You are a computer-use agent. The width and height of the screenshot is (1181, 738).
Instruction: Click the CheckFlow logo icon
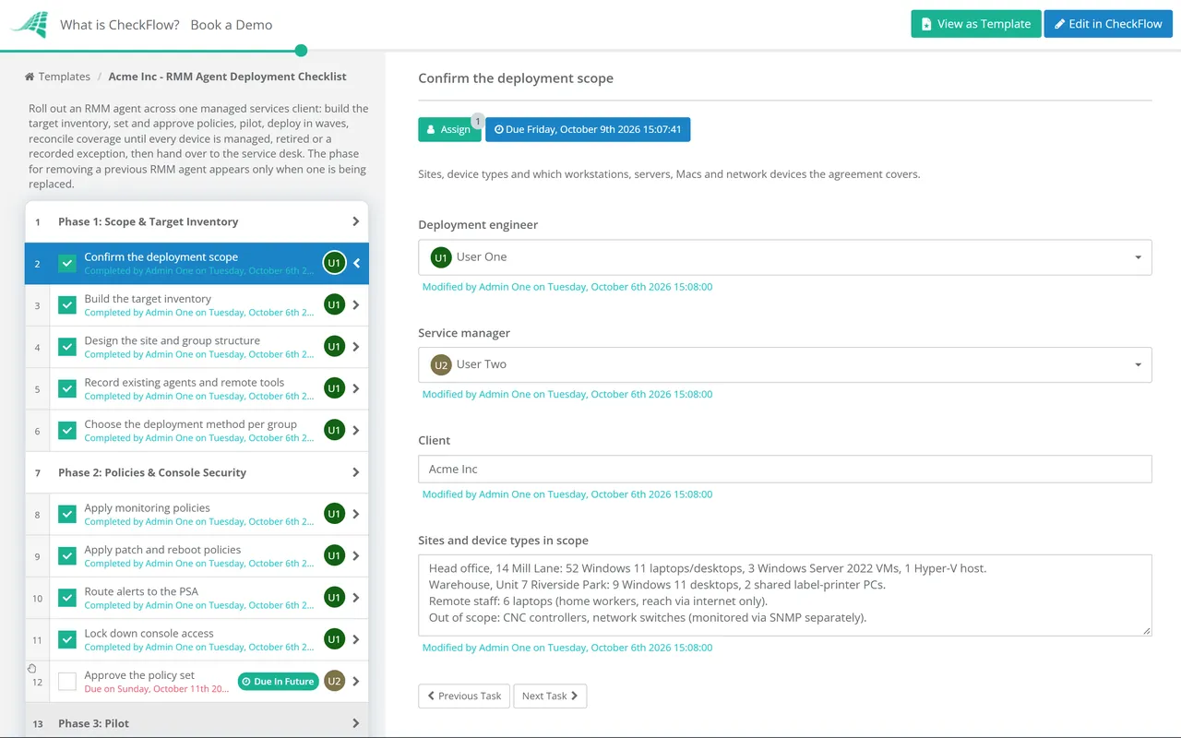click(29, 25)
